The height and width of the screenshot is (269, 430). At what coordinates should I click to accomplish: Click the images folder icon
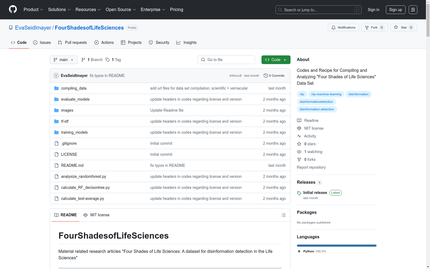pos(56,110)
